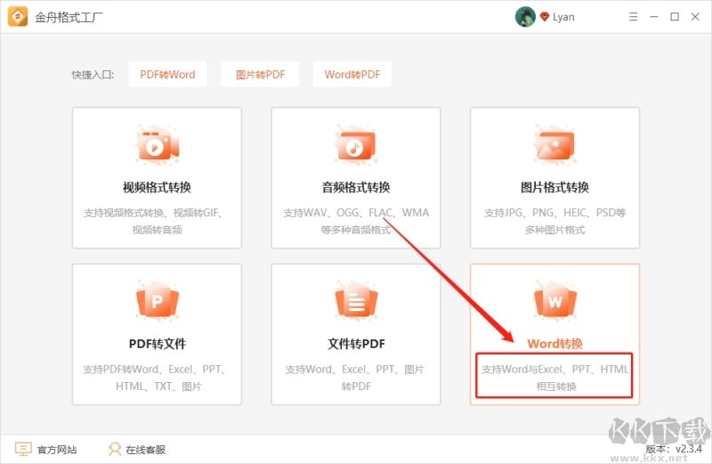
Task: Click the person icon beside 在线客服
Action: pyautogui.click(x=115, y=449)
